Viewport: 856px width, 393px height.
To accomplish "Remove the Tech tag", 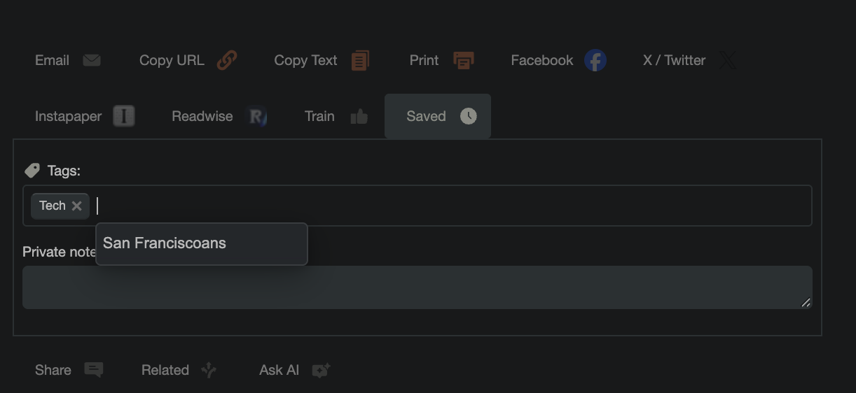I will click(77, 206).
